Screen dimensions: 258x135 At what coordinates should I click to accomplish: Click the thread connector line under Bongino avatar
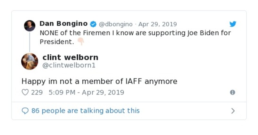pyautogui.click(x=30, y=42)
